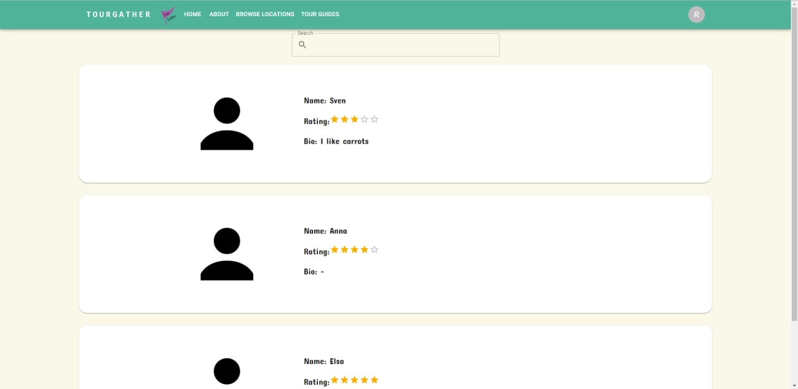Click Anna's third rating star
Viewport: 798px width, 389px height.
[x=355, y=249]
